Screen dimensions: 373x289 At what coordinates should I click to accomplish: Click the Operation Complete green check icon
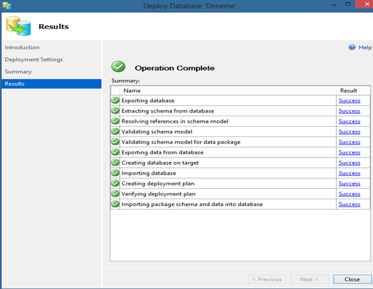click(118, 66)
